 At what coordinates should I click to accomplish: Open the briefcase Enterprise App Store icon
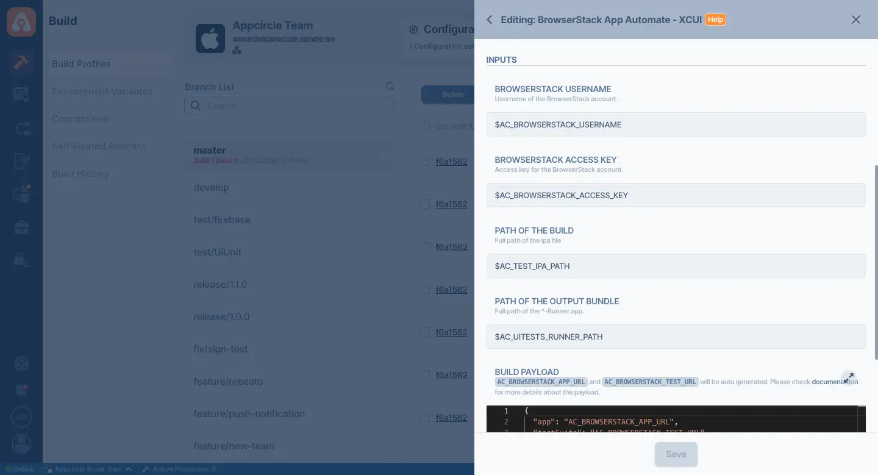coord(21,227)
